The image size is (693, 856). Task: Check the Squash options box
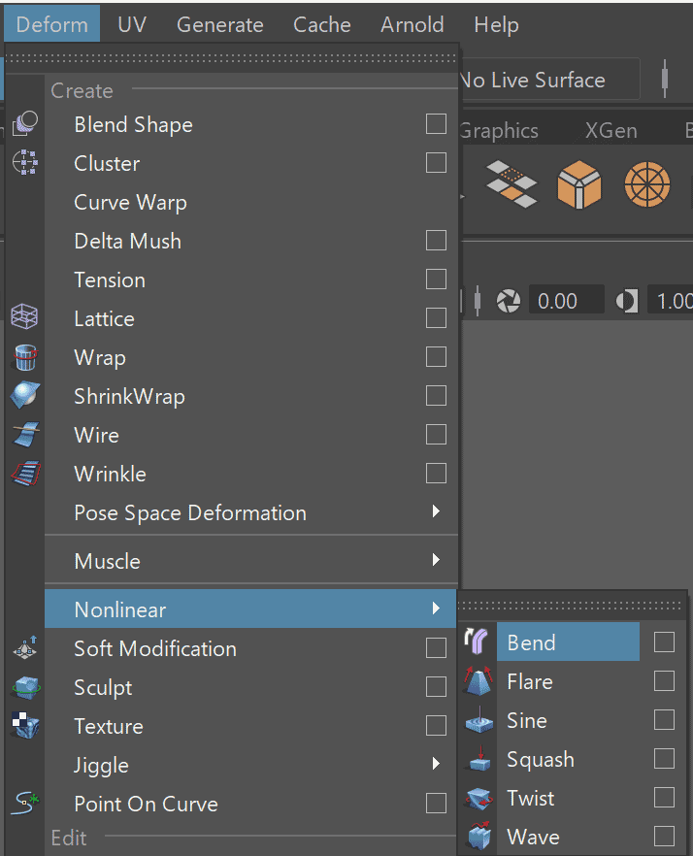[x=664, y=759]
